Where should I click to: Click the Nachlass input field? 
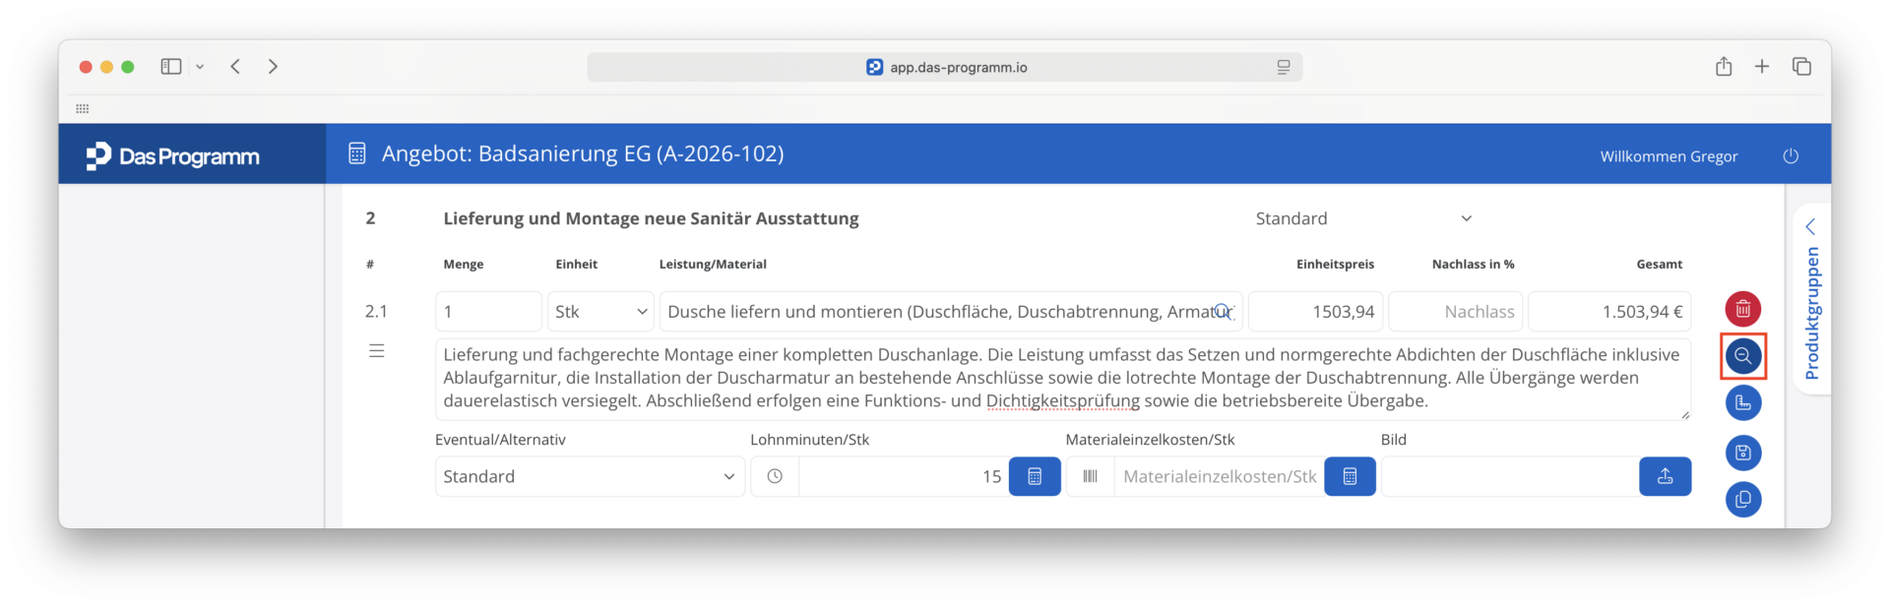tap(1455, 312)
